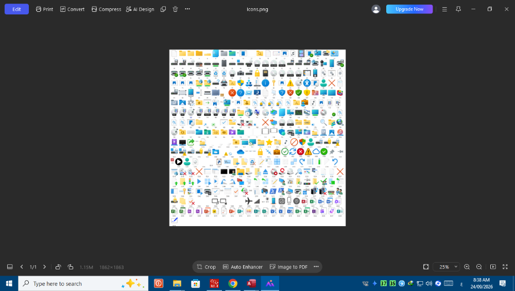Open Google Chrome from taskbar
The image size is (515, 291).
click(x=233, y=283)
